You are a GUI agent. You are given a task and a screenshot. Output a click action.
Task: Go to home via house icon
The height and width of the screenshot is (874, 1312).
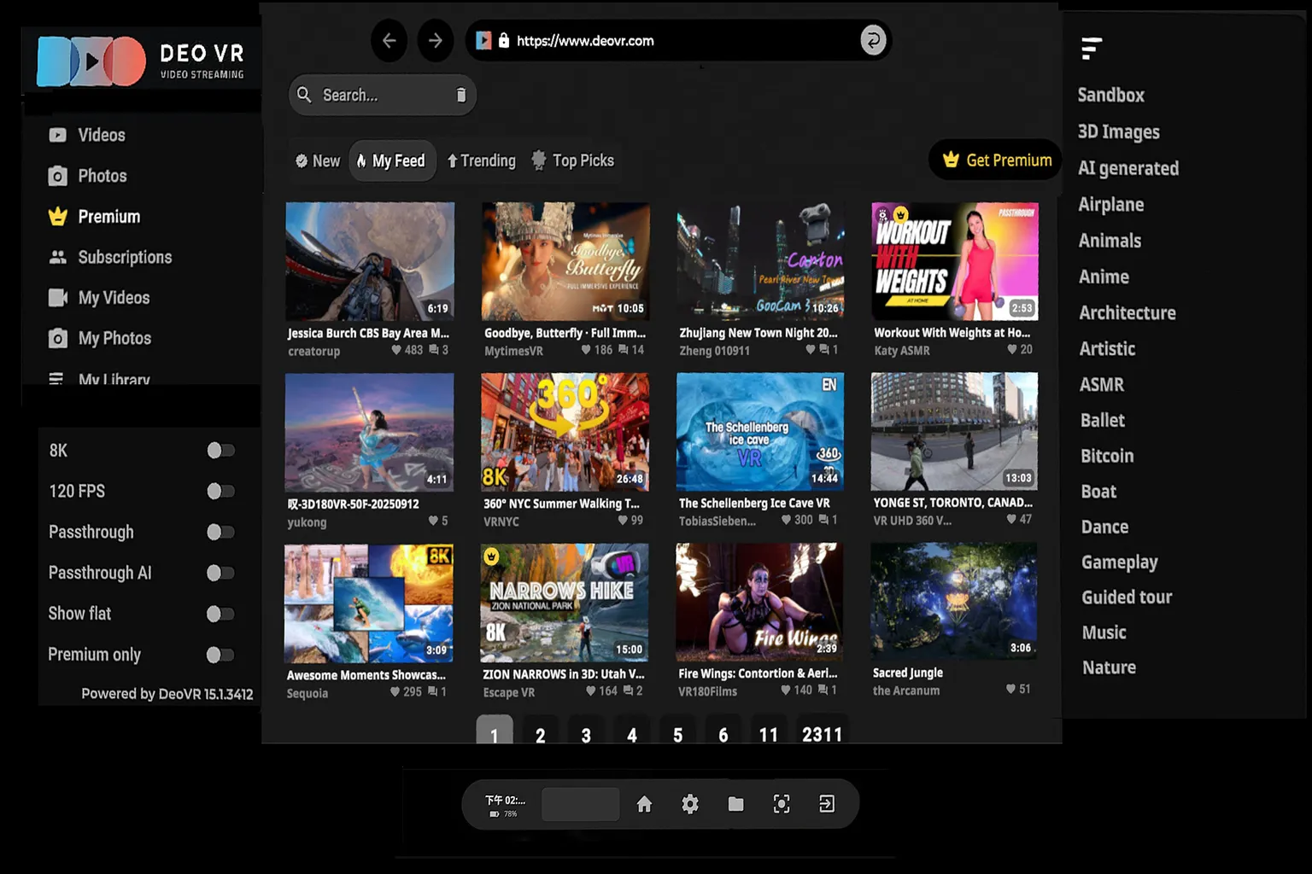coord(644,804)
